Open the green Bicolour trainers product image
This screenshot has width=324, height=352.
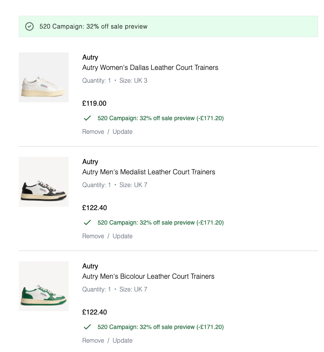coord(43,286)
